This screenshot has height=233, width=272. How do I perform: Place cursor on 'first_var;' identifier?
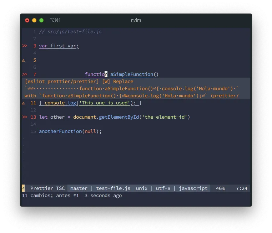(65, 46)
